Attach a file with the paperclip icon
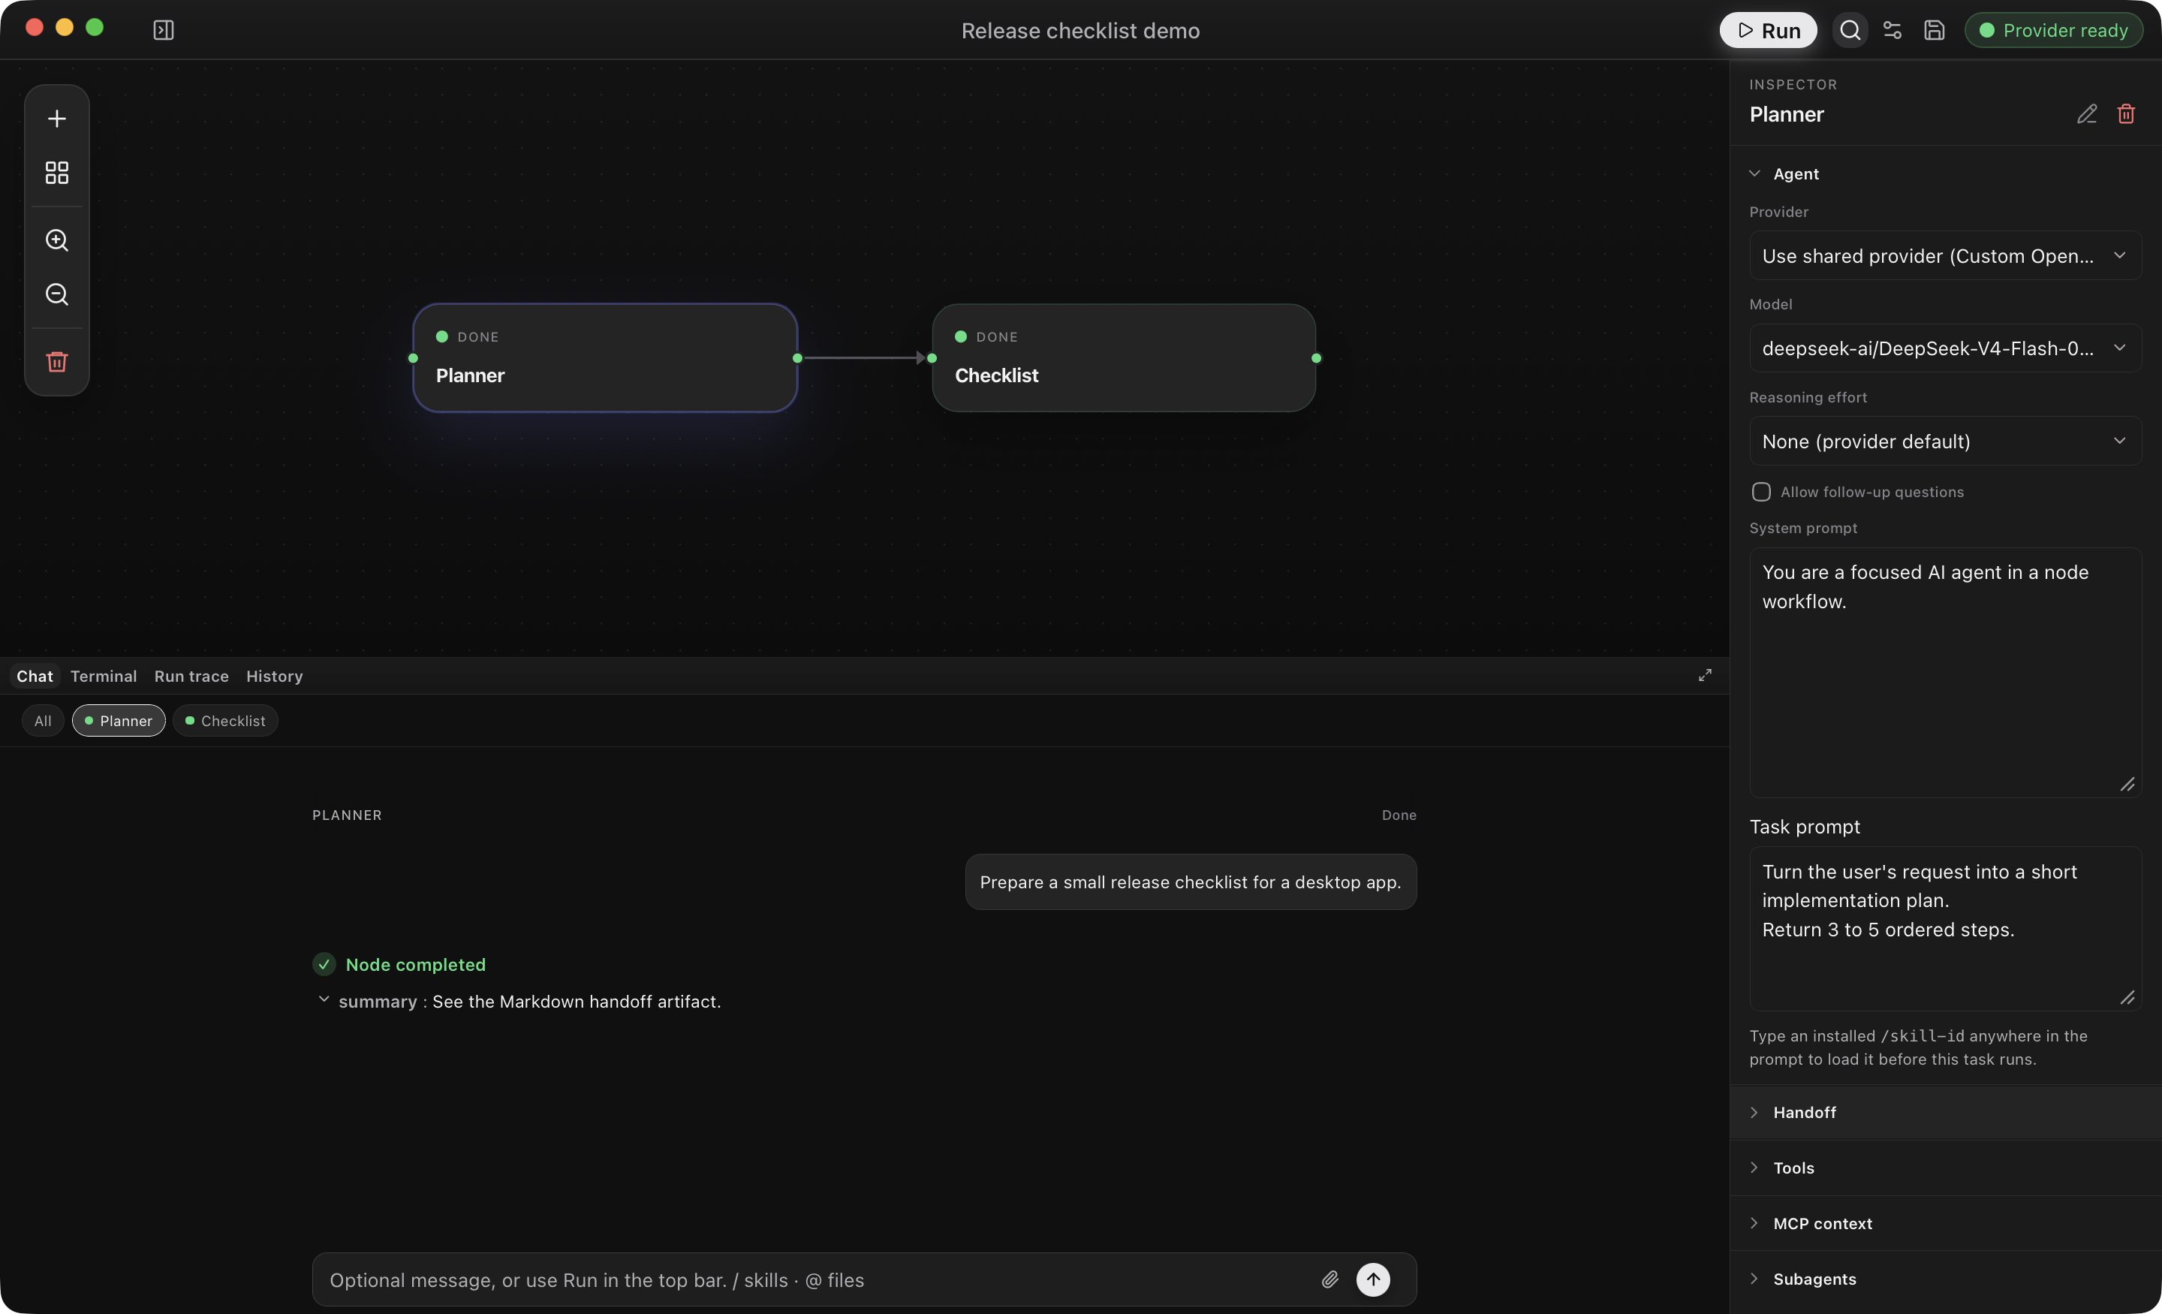Screen dimensions: 2162x1314 [1330, 1279]
